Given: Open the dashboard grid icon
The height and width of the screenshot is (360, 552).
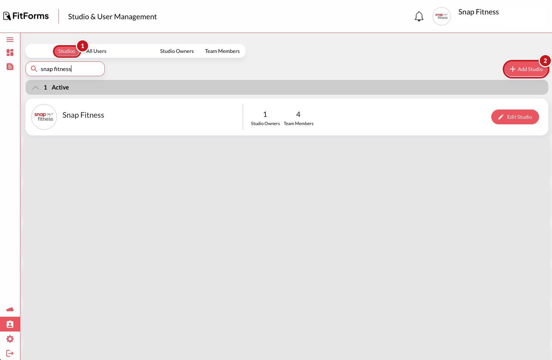Looking at the screenshot, I should [x=10, y=53].
